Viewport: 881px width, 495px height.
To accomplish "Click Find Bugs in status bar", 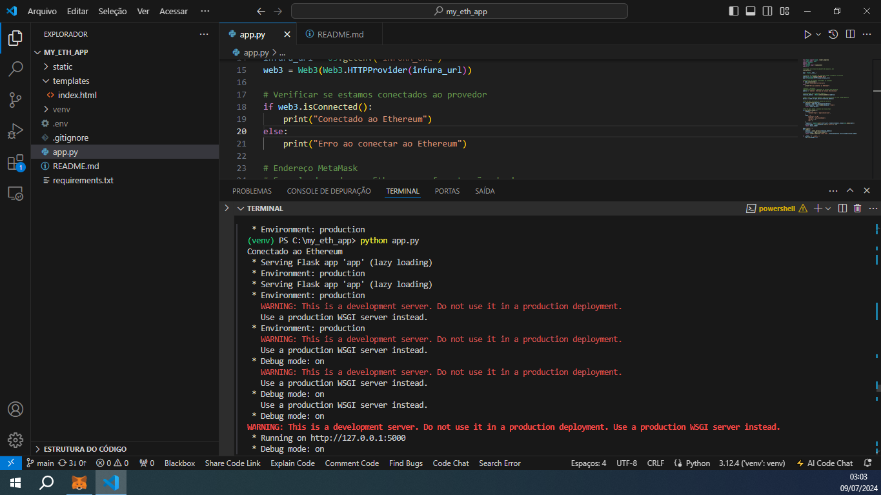I will [x=406, y=463].
